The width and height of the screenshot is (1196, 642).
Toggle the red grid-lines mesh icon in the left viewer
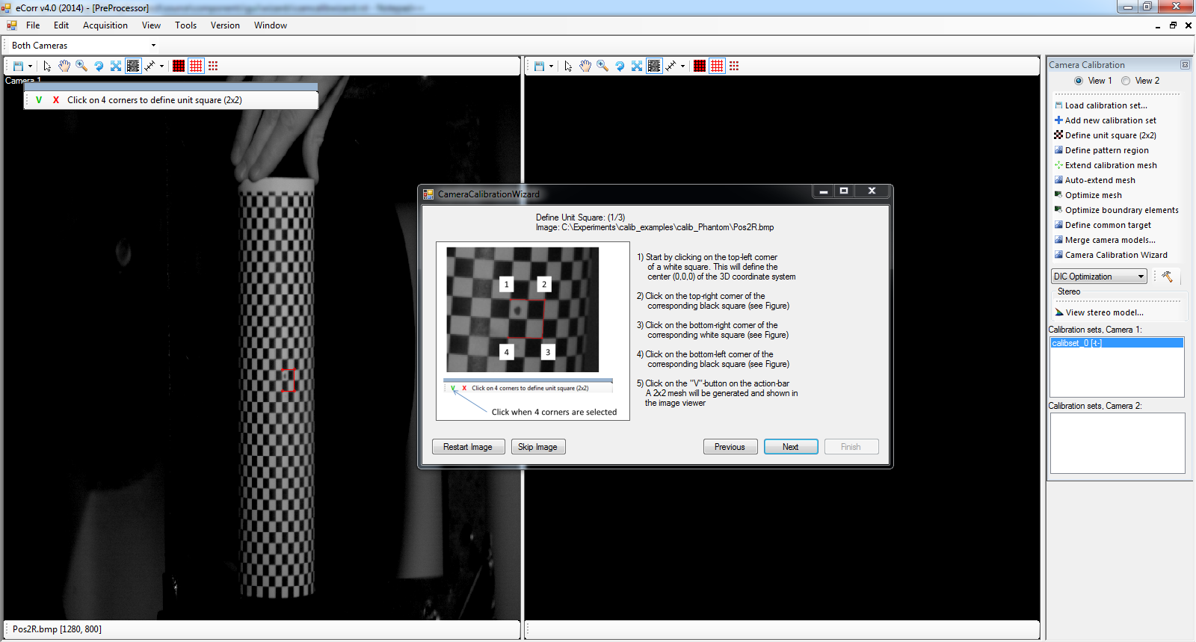pos(196,66)
